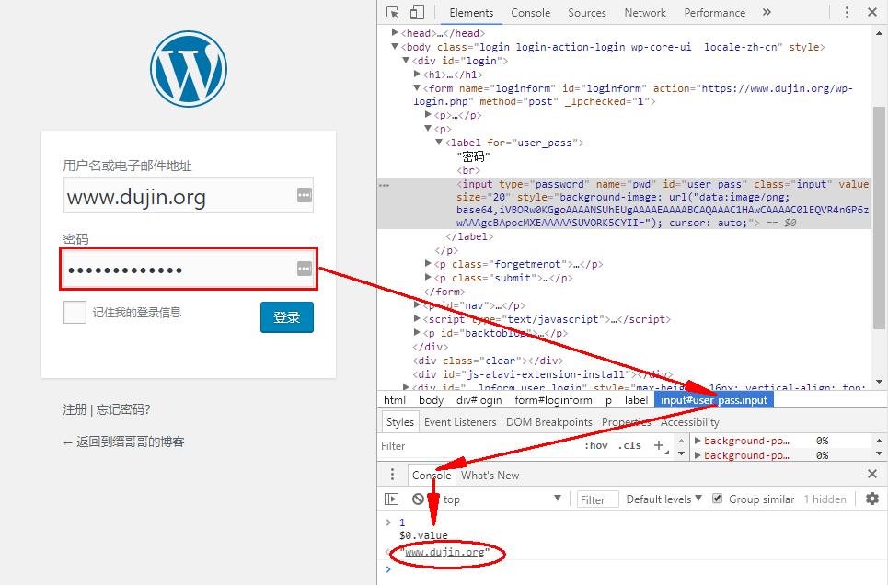Screen dimensions: 888x585
Task: Open the Event Listeners tab
Action: (x=460, y=422)
